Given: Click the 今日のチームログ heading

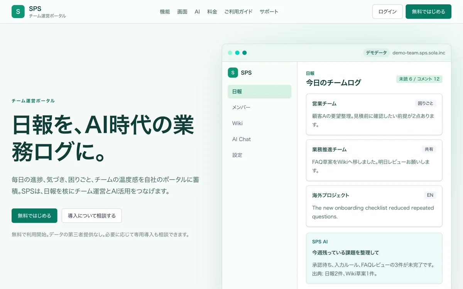Looking at the screenshot, I should pyautogui.click(x=333, y=82).
